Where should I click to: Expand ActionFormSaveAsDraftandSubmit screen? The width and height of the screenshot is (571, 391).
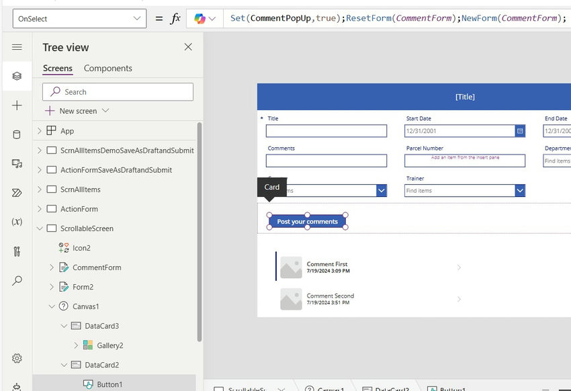coord(40,170)
